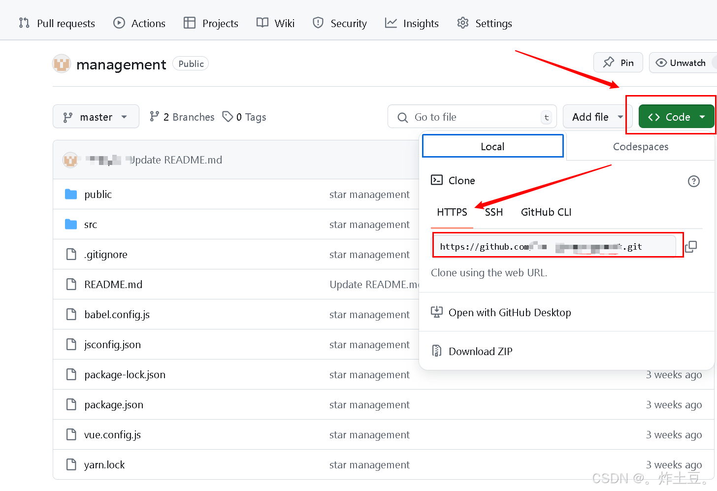Click the tag icon beside 0 Tags
This screenshot has height=491, width=717.
tap(228, 116)
